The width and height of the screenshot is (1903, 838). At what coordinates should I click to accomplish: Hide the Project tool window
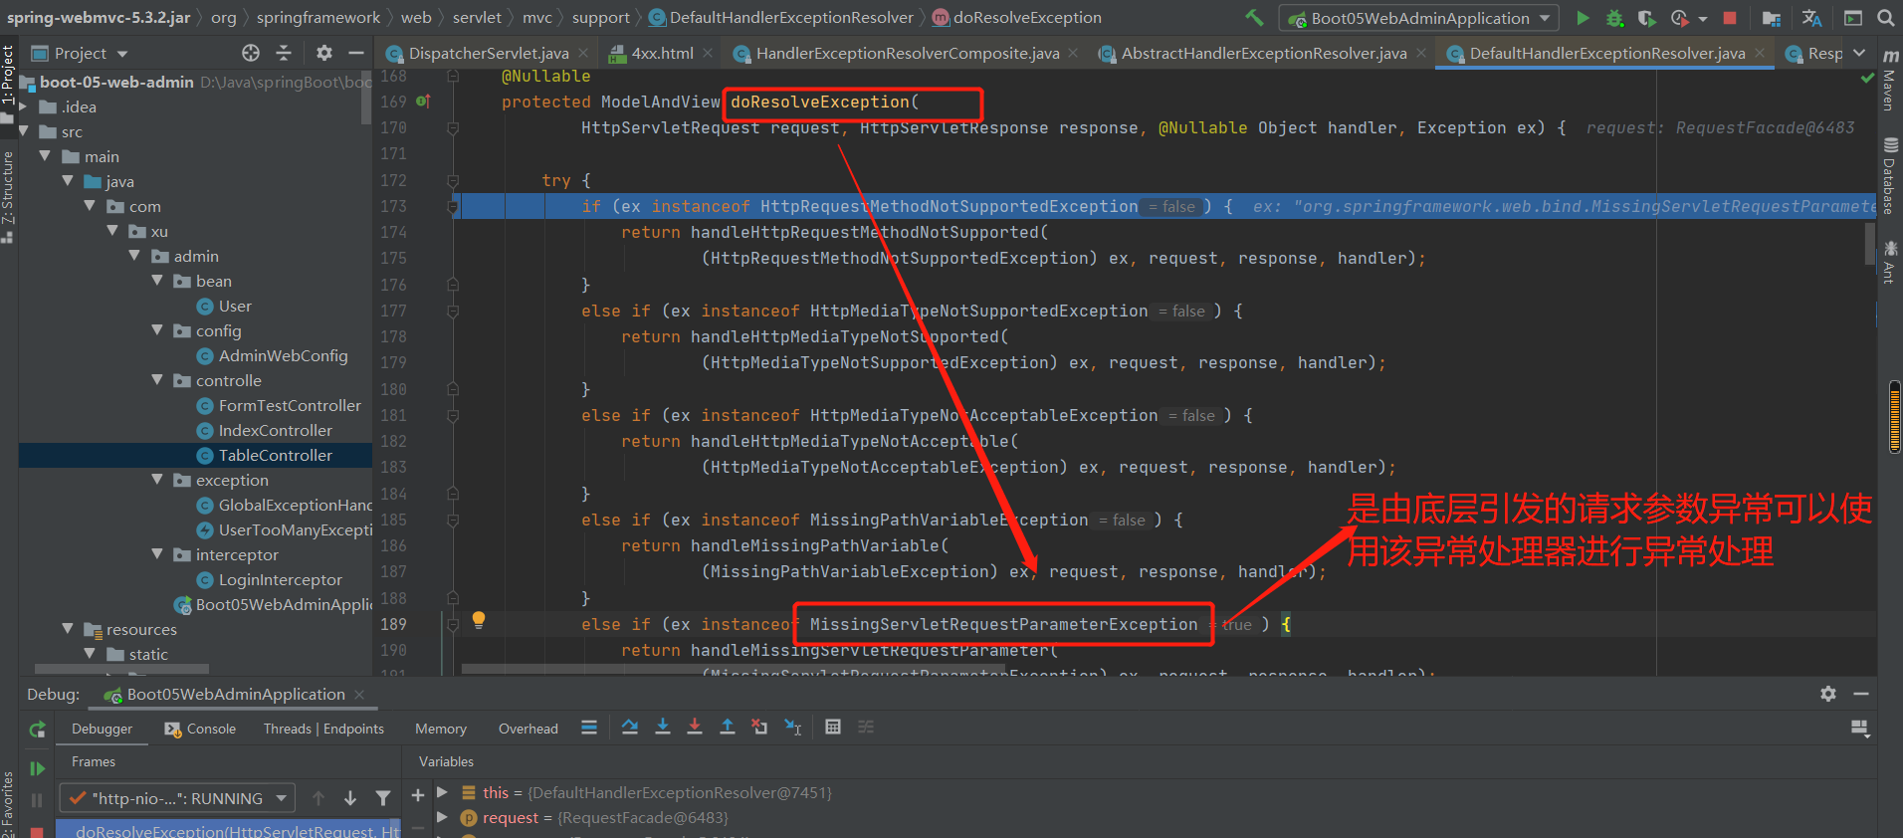point(356,53)
